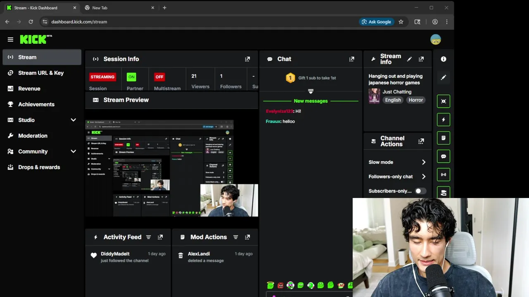Click the trash icon beside AlexLandi

[181, 256]
